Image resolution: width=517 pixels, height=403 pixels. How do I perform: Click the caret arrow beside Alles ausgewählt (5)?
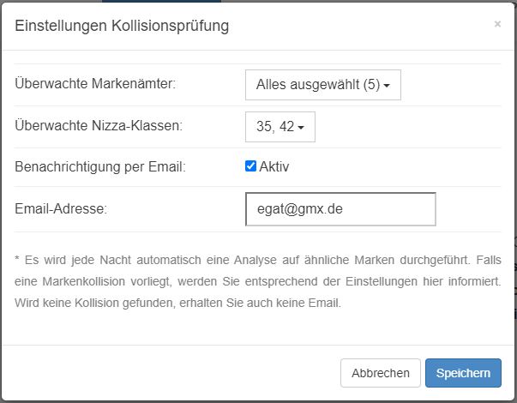pyautogui.click(x=387, y=86)
